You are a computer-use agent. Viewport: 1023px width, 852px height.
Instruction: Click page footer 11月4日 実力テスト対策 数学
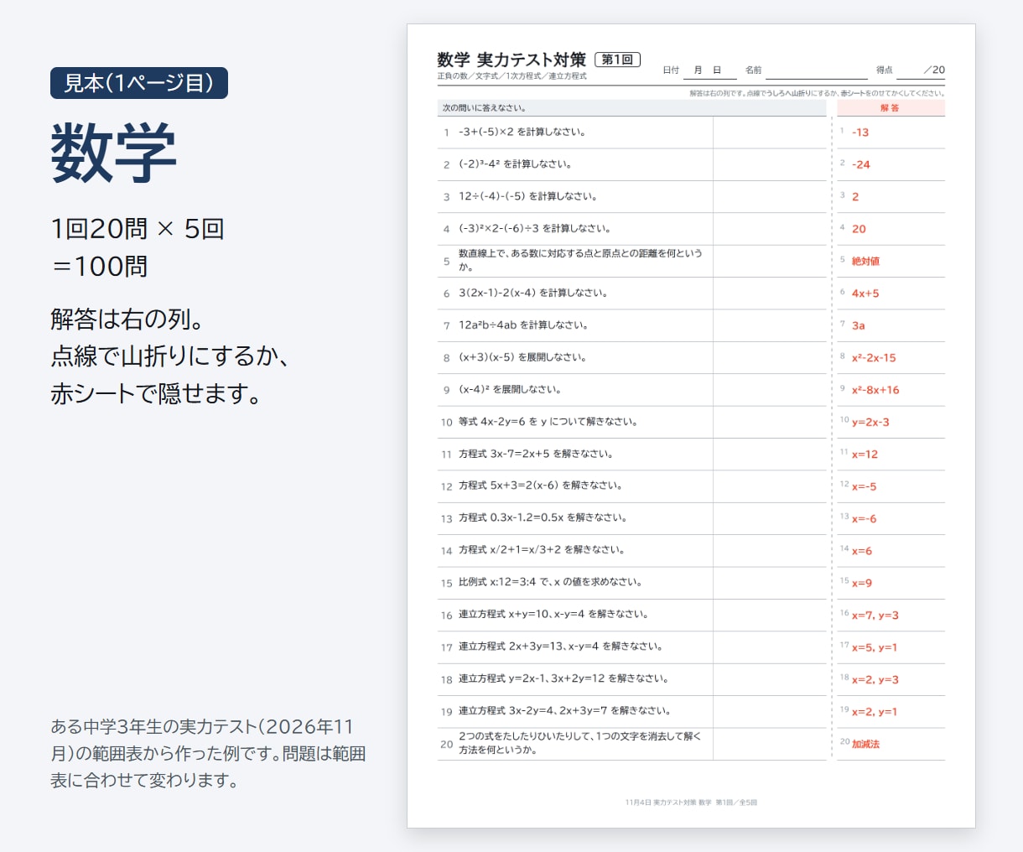pyautogui.click(x=691, y=803)
